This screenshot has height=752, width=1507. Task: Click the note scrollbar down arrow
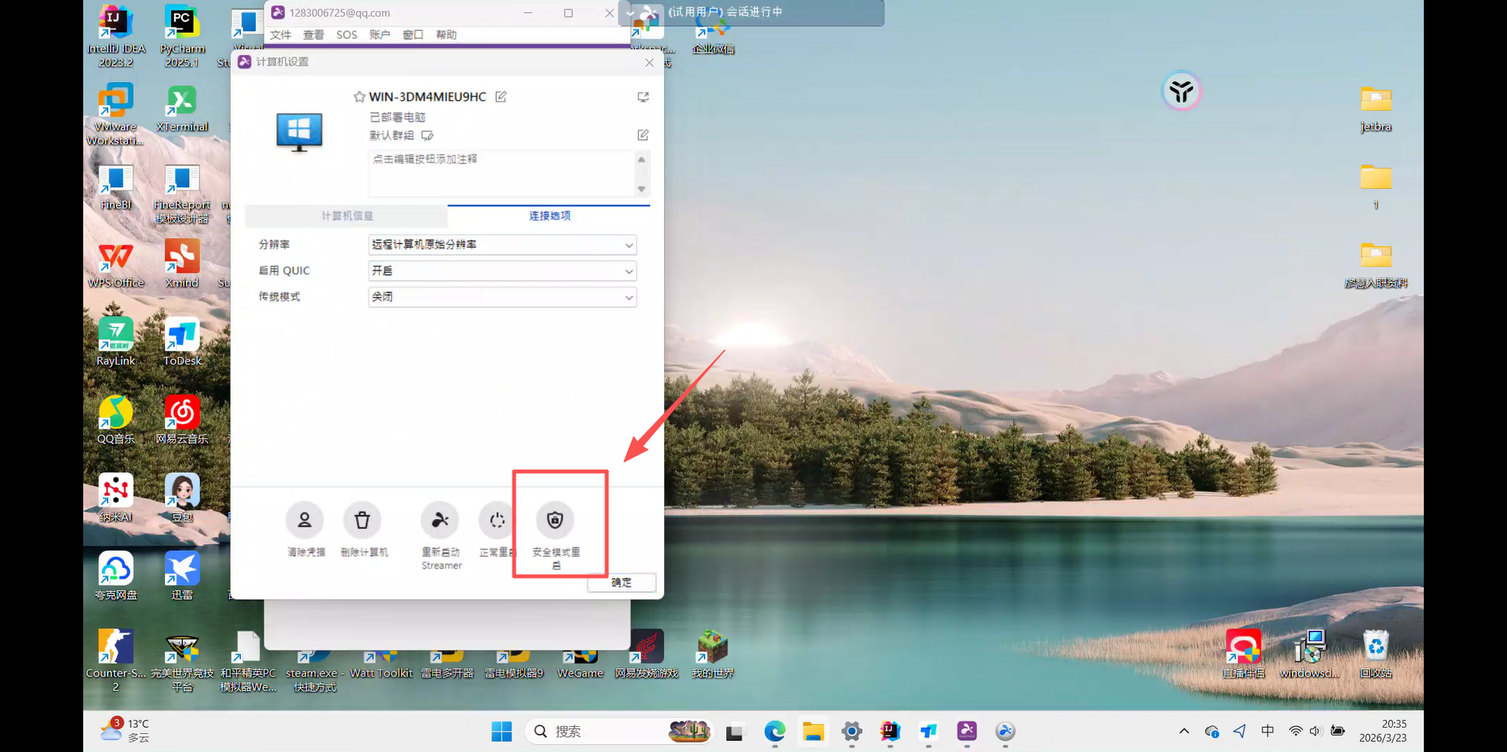[x=641, y=189]
